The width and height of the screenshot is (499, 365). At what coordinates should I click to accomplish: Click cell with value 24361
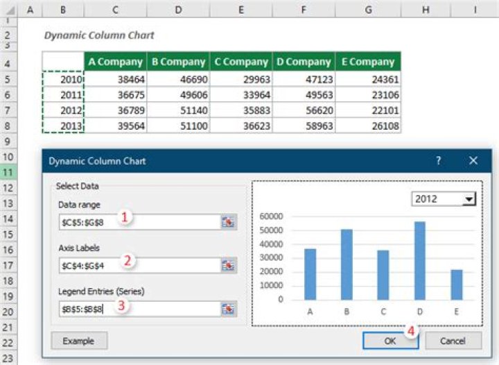tap(368, 79)
